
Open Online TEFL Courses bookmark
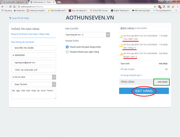pos(99,10)
